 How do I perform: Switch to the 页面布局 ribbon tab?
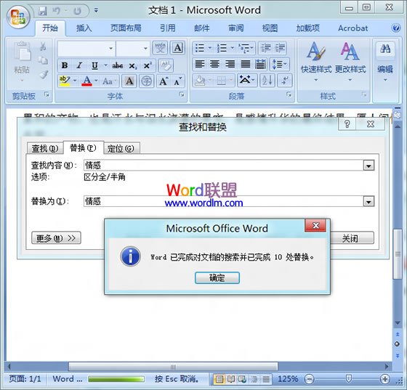pyautogui.click(x=126, y=28)
